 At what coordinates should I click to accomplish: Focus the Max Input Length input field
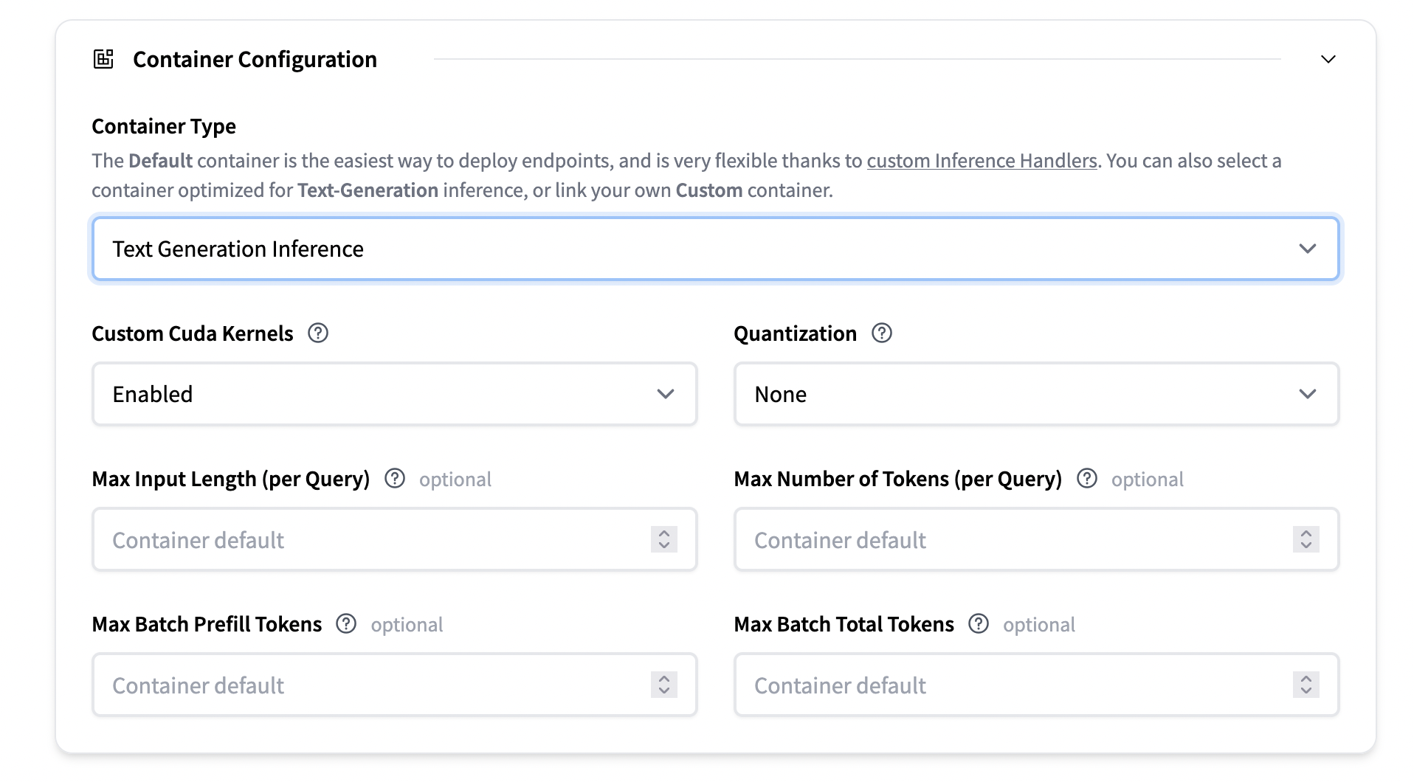click(x=369, y=539)
